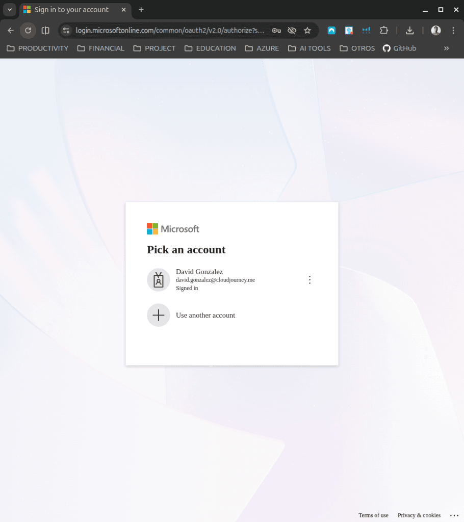Reload the current sign-in page
464x522 pixels.
(28, 31)
